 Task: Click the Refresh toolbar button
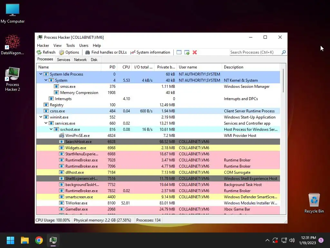pos(46,52)
